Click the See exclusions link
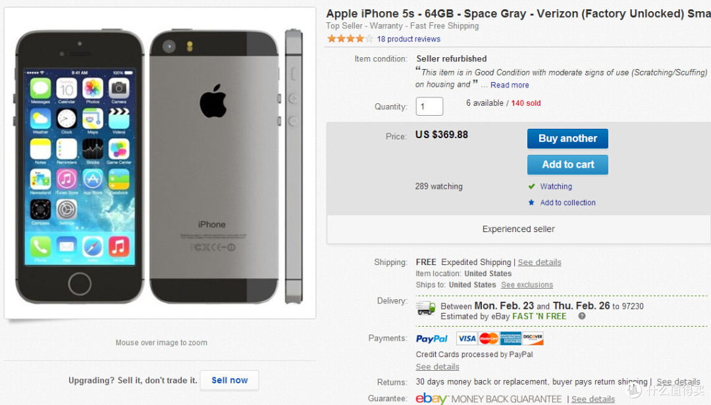This screenshot has width=711, height=405. coord(527,285)
